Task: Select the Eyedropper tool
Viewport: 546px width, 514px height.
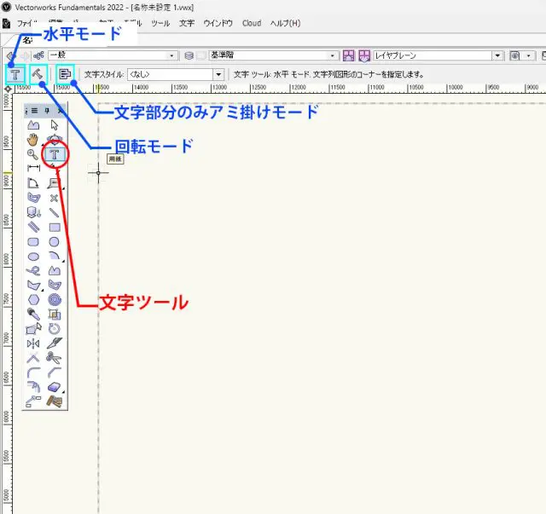Action: [34, 315]
